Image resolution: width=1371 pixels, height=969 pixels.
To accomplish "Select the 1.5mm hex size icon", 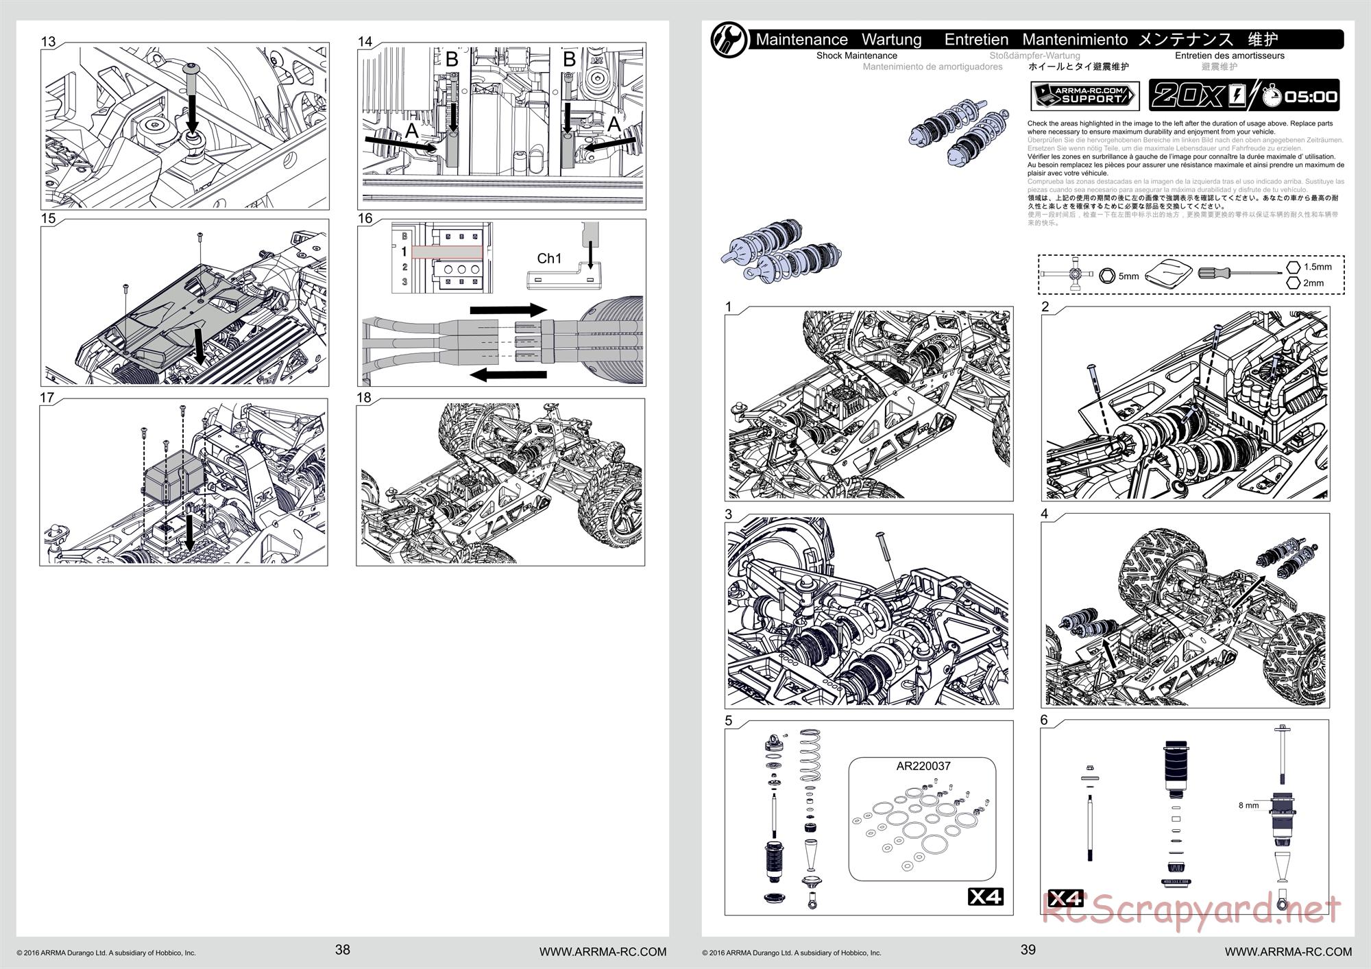I will (x=1294, y=267).
